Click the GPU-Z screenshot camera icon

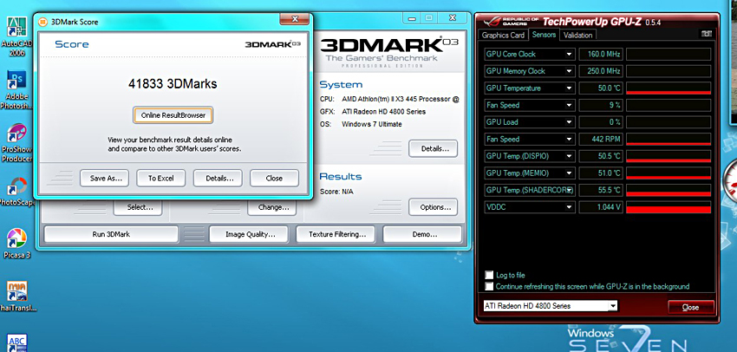click(706, 34)
